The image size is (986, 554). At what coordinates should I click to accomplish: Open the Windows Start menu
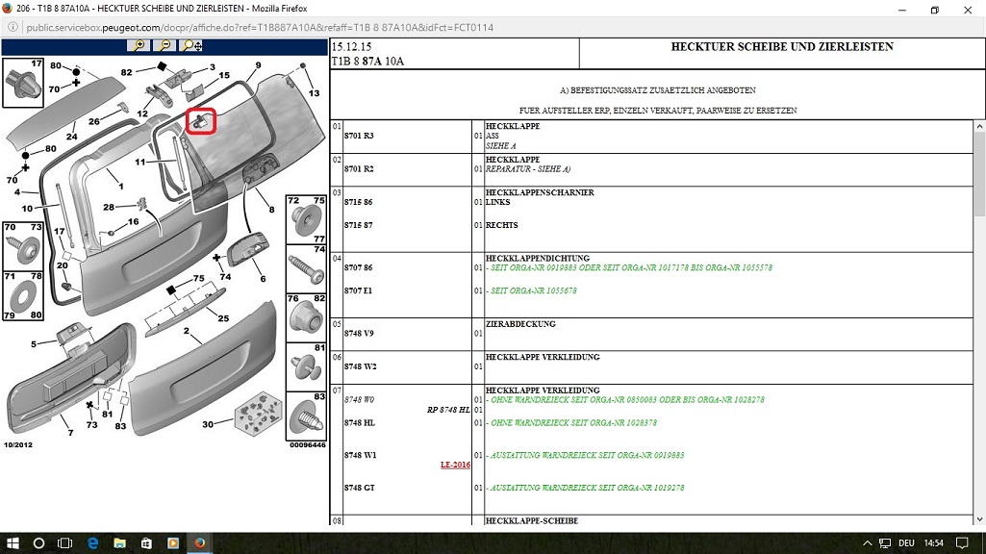coord(13,543)
